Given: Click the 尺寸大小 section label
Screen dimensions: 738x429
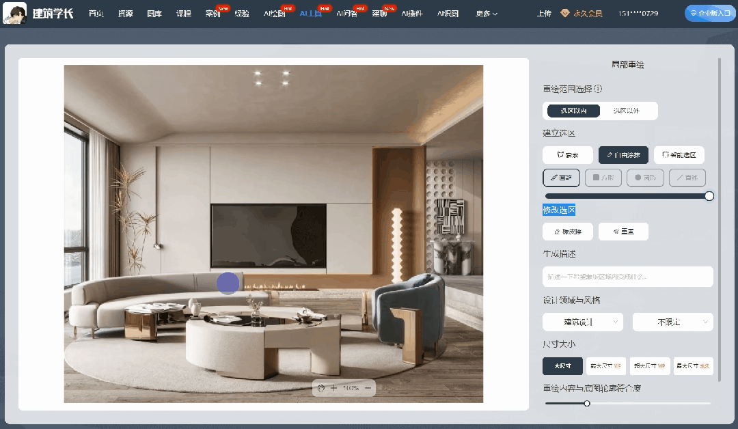Looking at the screenshot, I should point(559,344).
